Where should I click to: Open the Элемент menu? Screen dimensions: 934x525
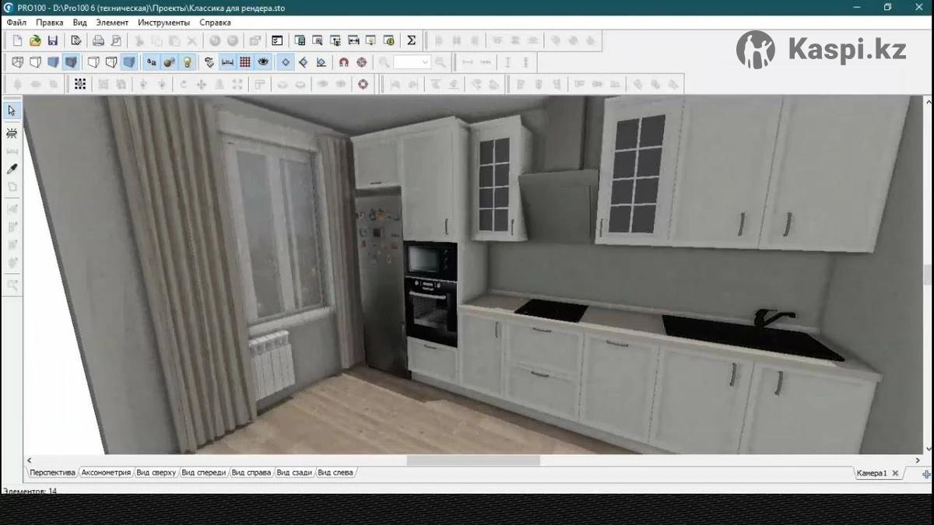click(x=112, y=23)
